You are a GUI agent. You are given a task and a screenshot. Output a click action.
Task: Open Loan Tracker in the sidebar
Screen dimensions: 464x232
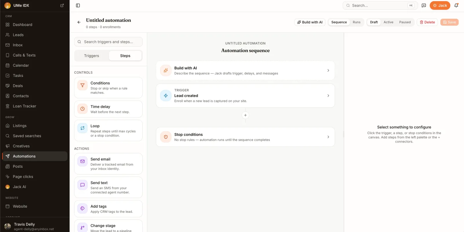pos(35,106)
